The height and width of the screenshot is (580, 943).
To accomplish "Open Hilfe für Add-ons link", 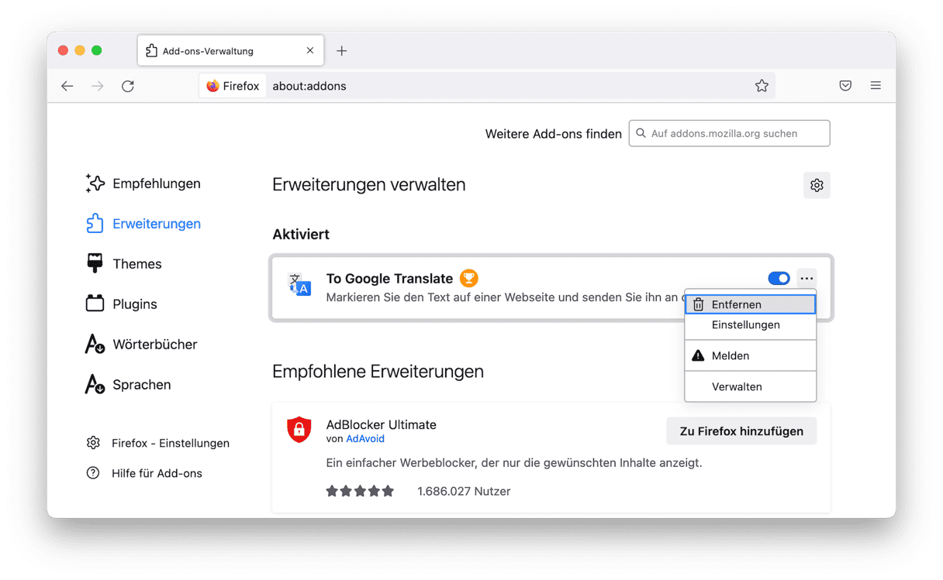I will [x=144, y=473].
